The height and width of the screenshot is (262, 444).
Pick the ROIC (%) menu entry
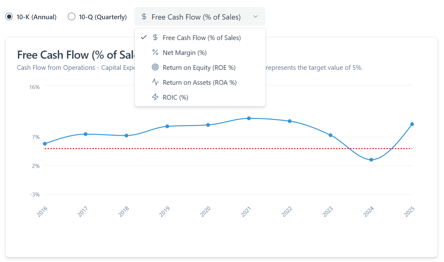[x=175, y=97]
